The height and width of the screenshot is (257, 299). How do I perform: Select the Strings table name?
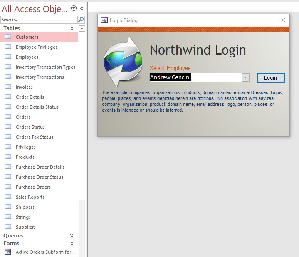(x=23, y=217)
